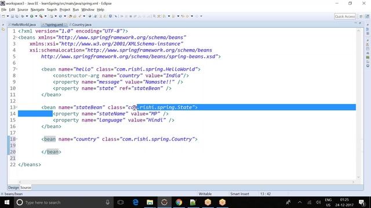Click the editor vertical scrollbar up arrow

click(x=359, y=31)
